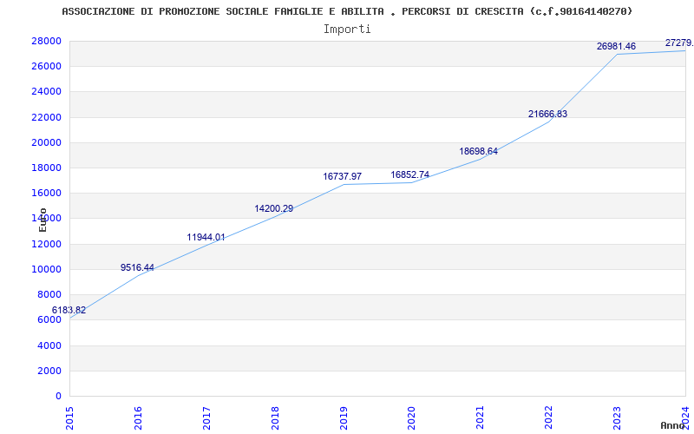Click the 16000 y-axis value
The image size is (694, 434).
point(47,193)
